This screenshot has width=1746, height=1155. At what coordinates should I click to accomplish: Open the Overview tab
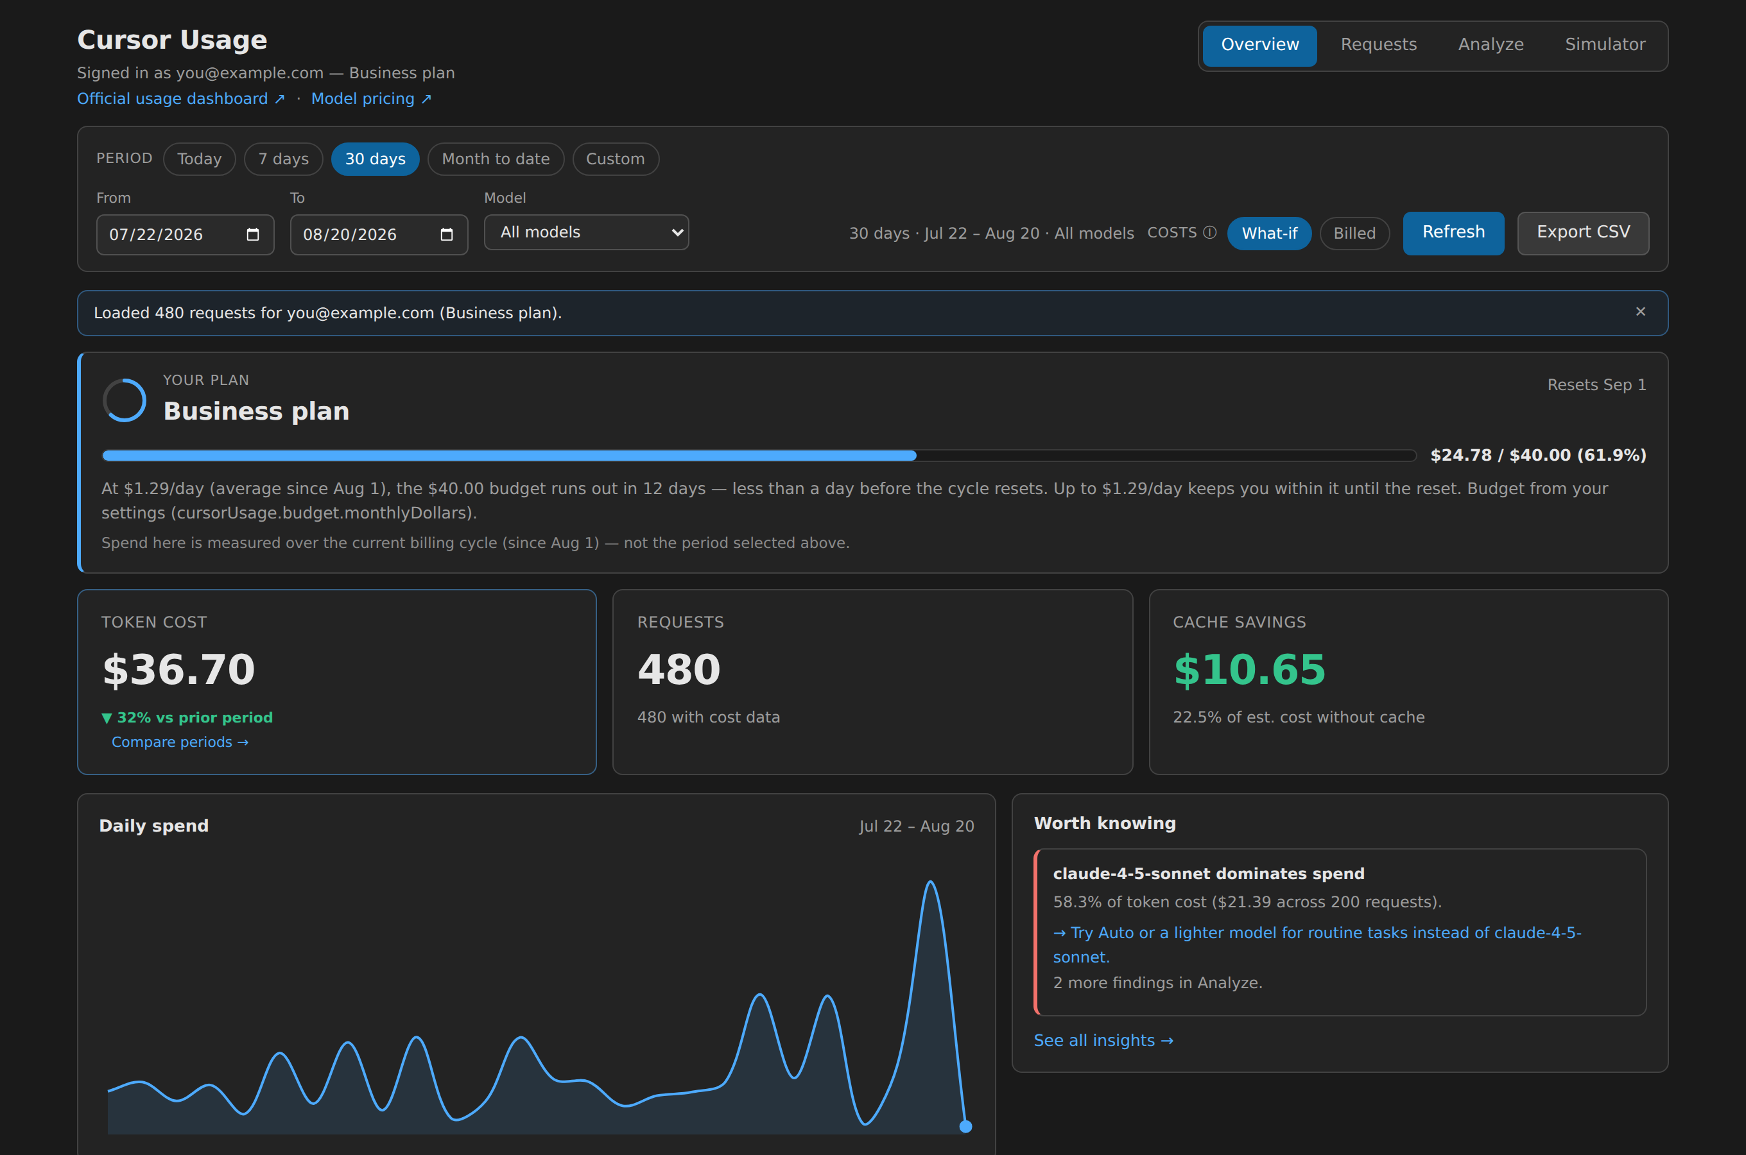1260,45
